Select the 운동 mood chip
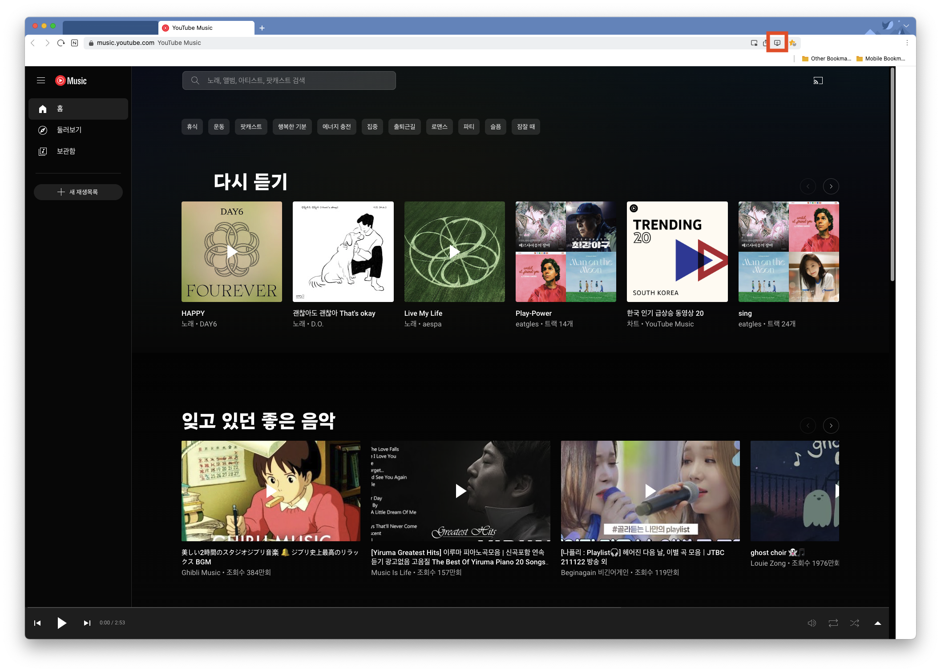Screen dimensions: 941x672 pyautogui.click(x=218, y=127)
